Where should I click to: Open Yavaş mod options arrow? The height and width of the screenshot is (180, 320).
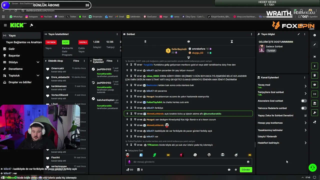(x=305, y=86)
